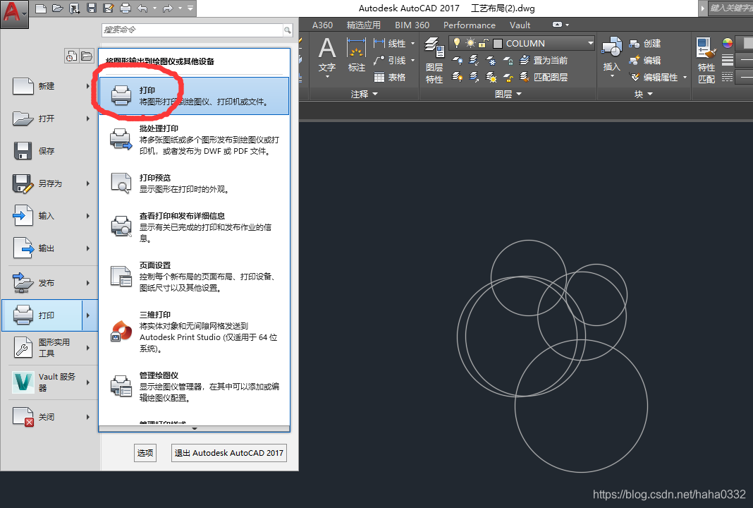Select the 标注 (Dimension) tool
The height and width of the screenshot is (508, 753).
356,55
